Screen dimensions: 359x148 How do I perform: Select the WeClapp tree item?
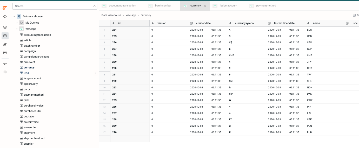[31, 29]
